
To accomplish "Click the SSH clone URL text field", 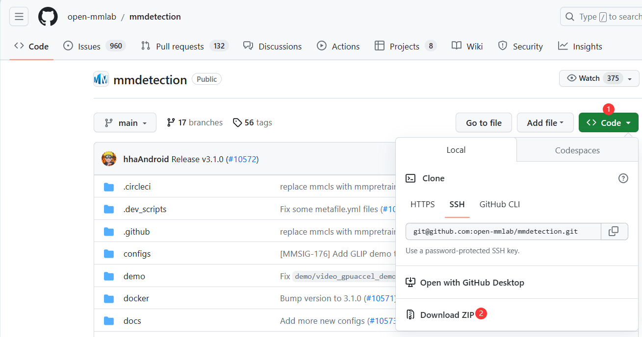I will (x=503, y=231).
